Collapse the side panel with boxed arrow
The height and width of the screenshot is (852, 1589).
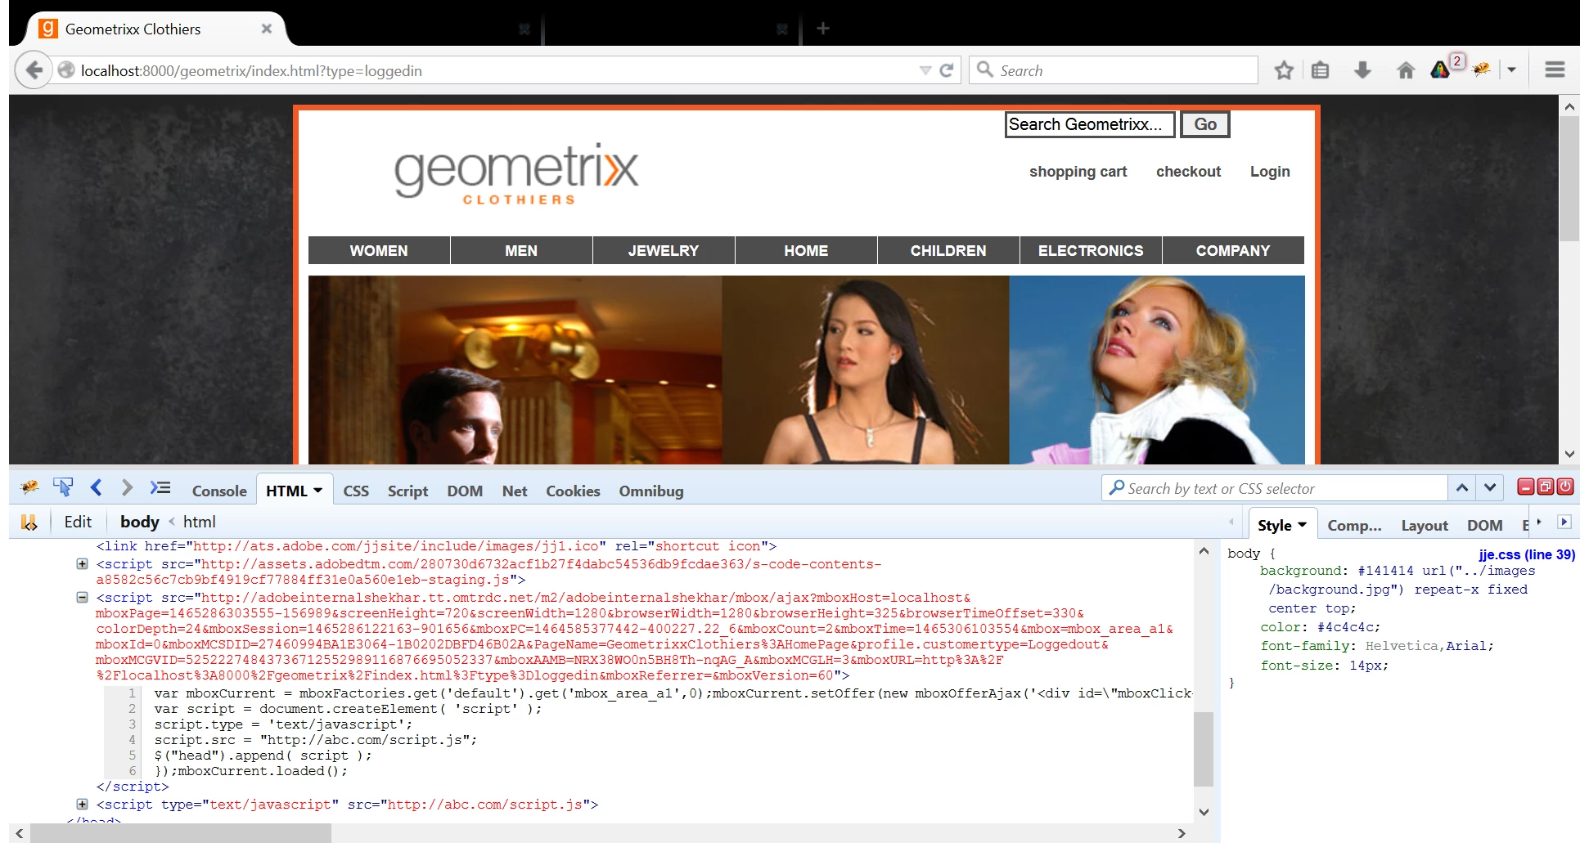1564,522
